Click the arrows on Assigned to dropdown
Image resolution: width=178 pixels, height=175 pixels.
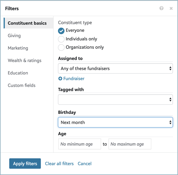coord(170,69)
